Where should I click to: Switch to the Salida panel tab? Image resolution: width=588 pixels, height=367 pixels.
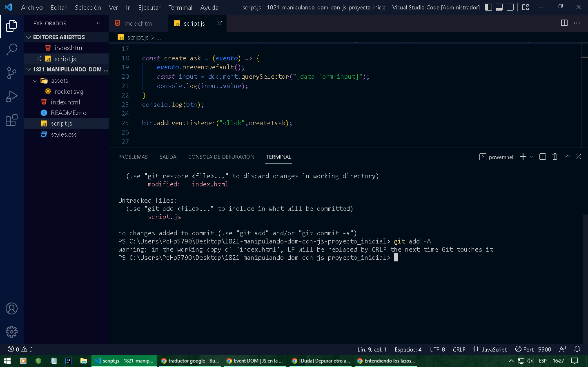point(168,157)
